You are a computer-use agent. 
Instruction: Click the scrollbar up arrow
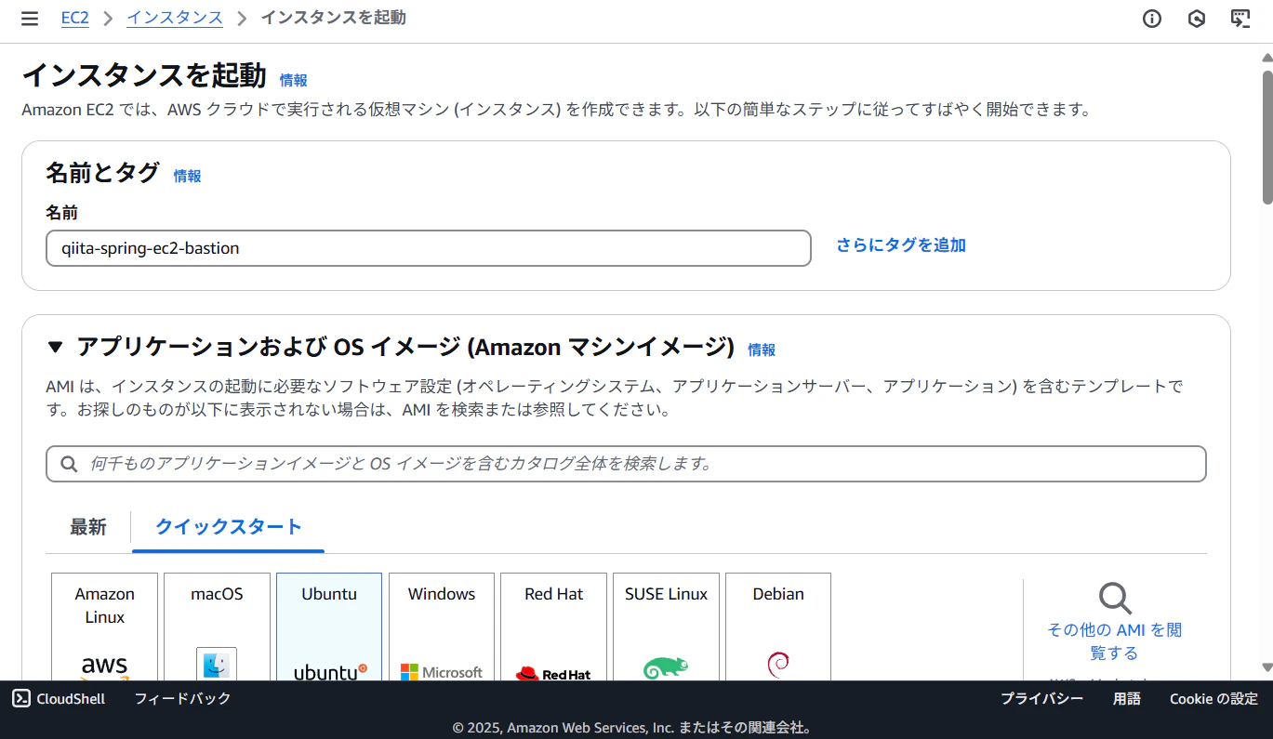click(1267, 57)
